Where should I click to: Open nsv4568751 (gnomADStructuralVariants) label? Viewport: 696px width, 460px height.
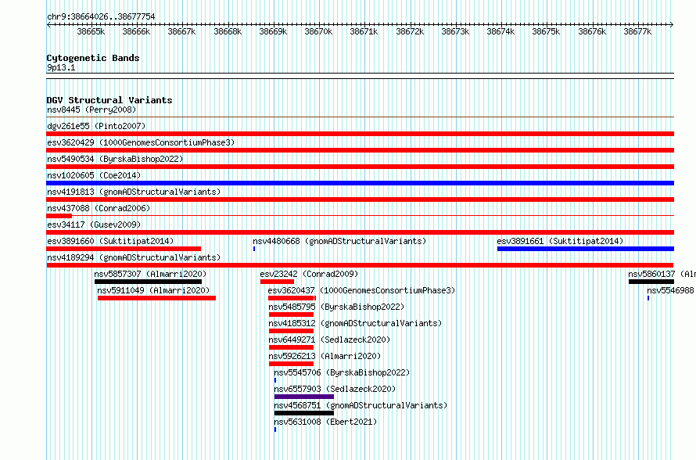tap(361, 405)
